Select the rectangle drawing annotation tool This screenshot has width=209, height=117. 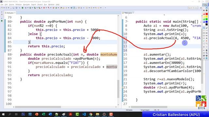coord(204,33)
